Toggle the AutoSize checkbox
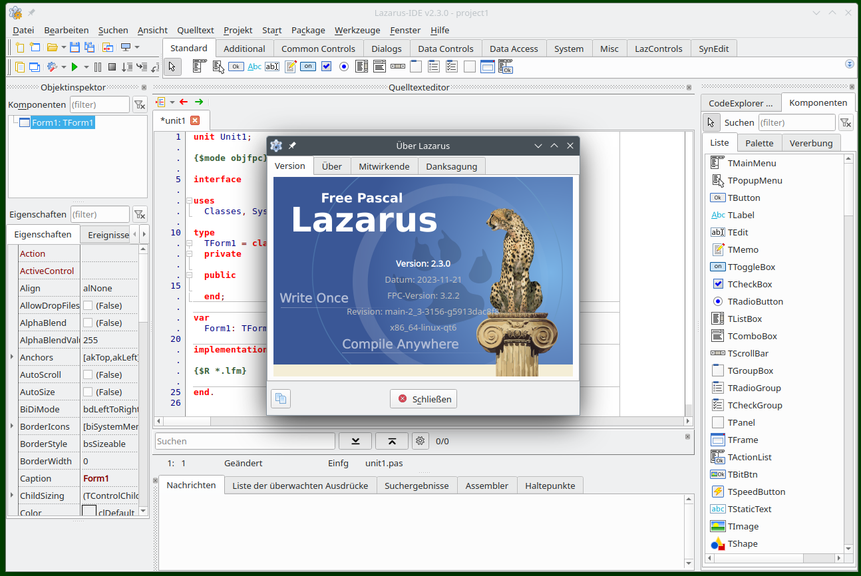The width and height of the screenshot is (861, 576). pos(88,392)
